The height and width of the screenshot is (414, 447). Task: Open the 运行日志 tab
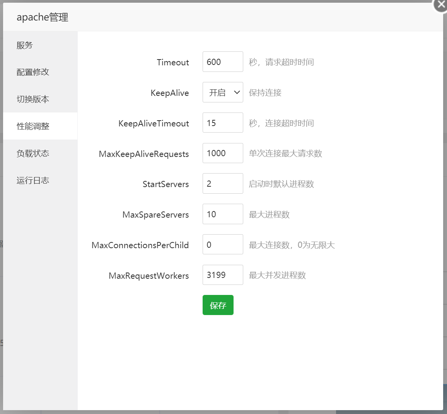40,181
